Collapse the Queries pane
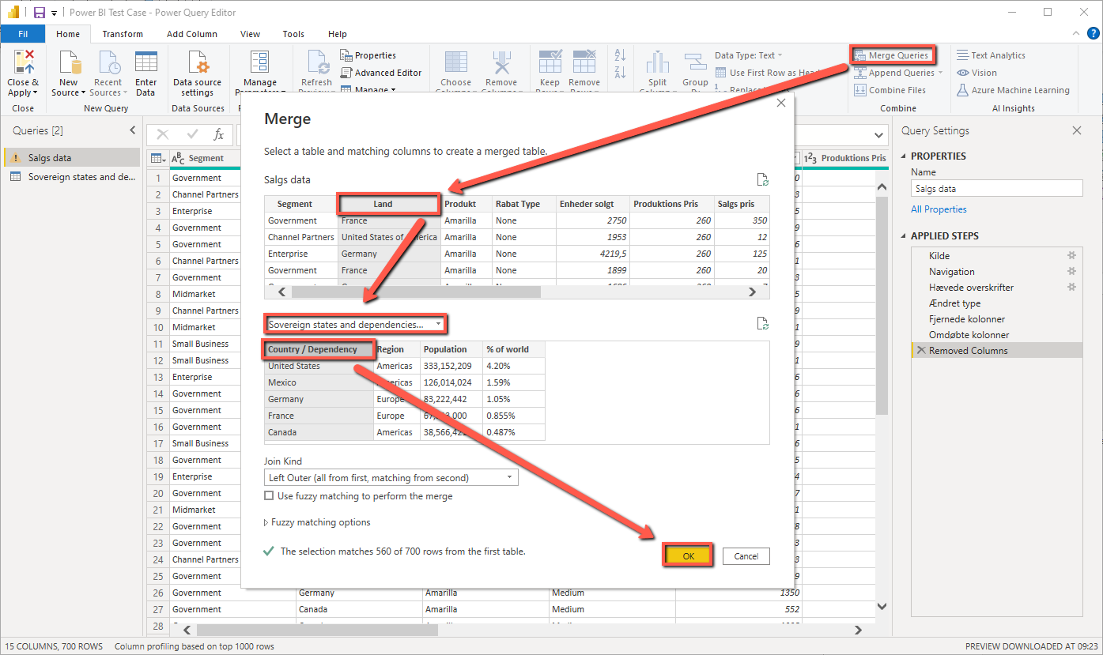 133,131
